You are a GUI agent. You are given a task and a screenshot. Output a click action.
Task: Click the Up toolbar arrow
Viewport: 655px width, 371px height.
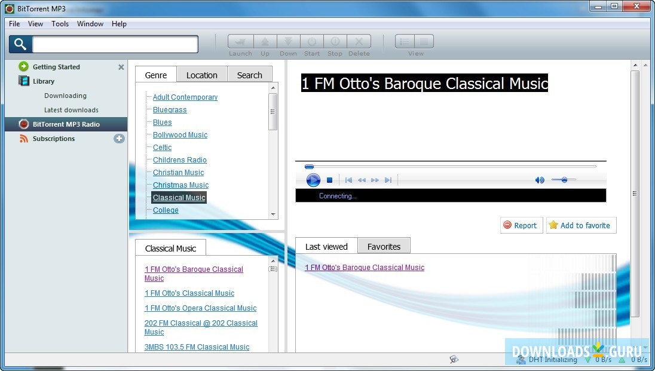click(x=265, y=42)
